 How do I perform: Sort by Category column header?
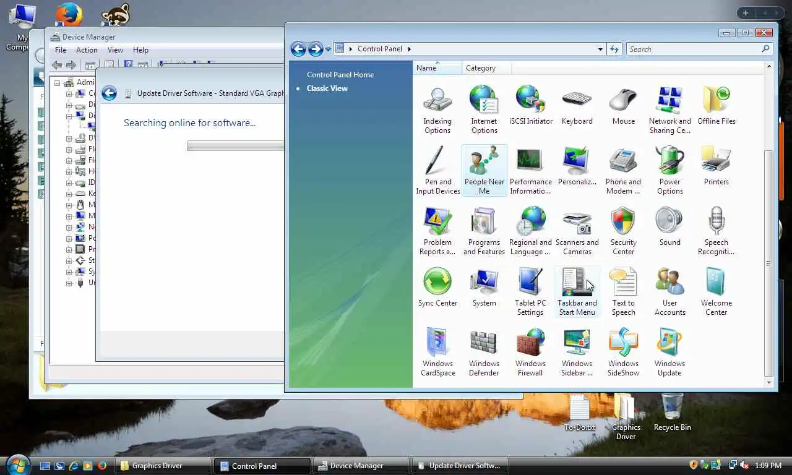tap(487, 68)
